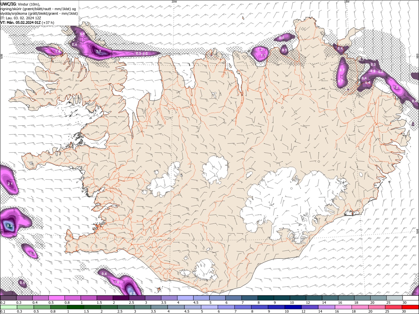Pick upper legend dark teal swatch between 8 and 9
This screenshot has width=419, height=314.
pos(266,298)
